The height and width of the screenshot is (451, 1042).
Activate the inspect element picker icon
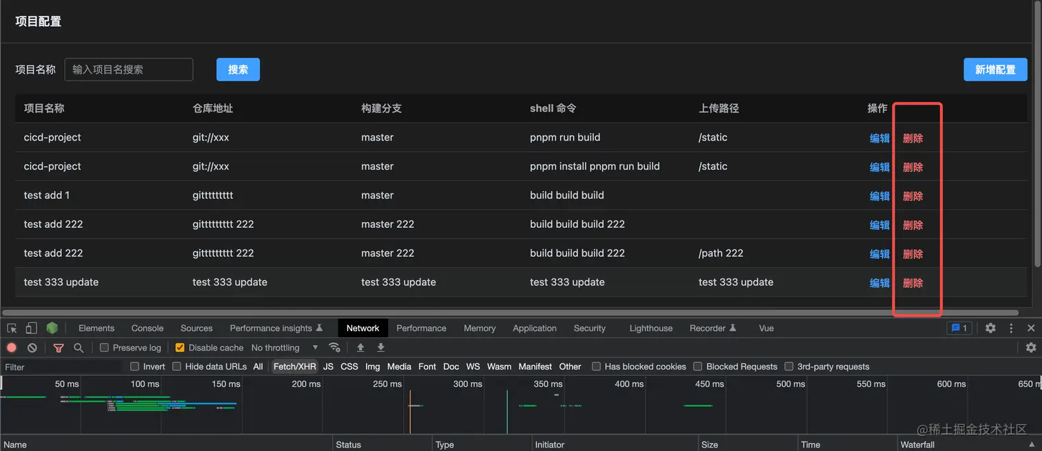click(12, 328)
